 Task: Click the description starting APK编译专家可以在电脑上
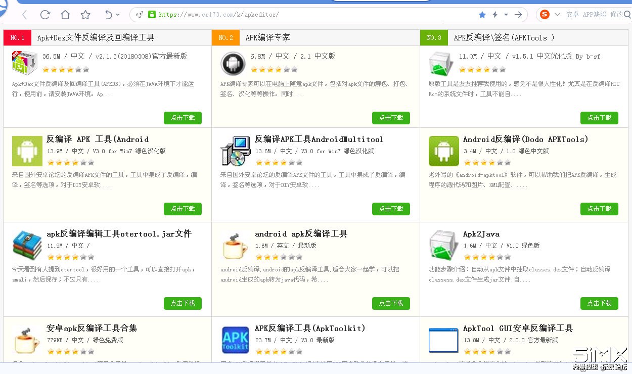tap(315, 89)
